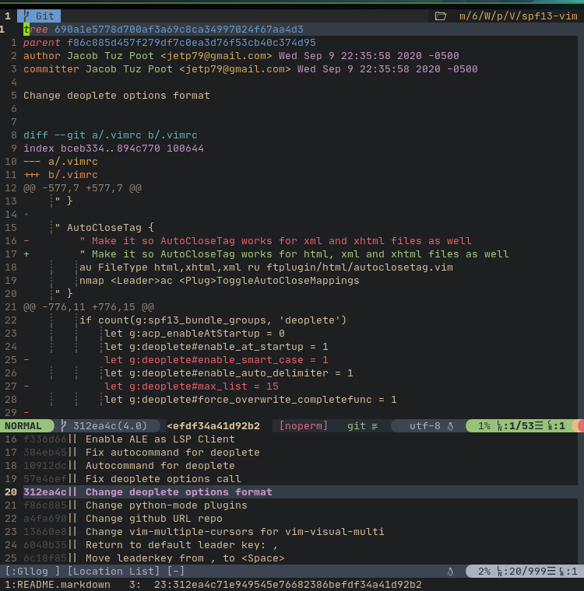Click let g:acp_enableAtStartup = 0 line

pos(195,333)
